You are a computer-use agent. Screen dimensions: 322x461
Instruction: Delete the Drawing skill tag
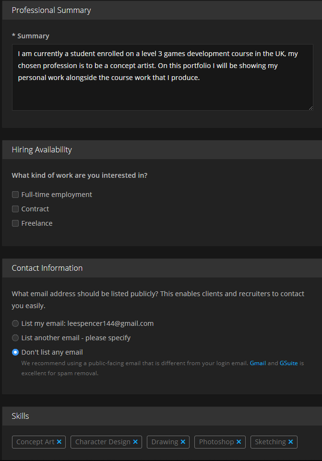(x=183, y=442)
